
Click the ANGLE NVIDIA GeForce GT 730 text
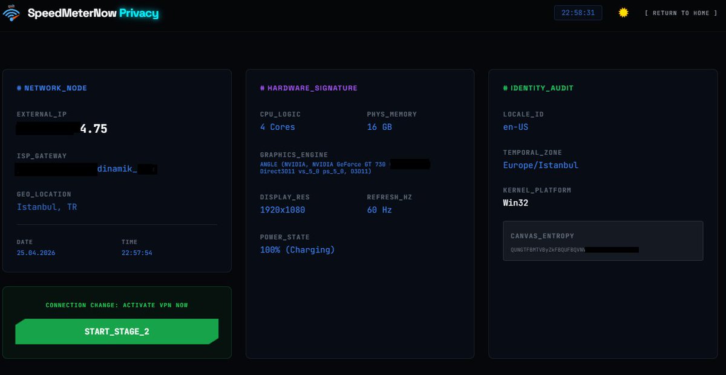345,168
